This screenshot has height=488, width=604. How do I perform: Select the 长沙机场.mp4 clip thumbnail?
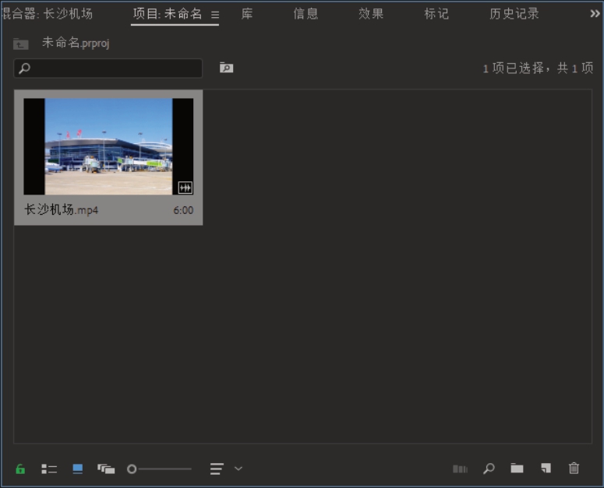click(108, 146)
